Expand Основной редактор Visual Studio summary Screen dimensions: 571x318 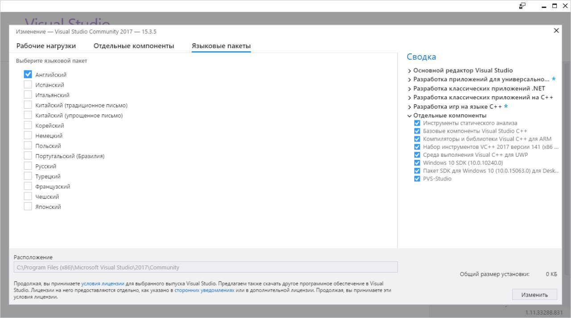coord(409,70)
